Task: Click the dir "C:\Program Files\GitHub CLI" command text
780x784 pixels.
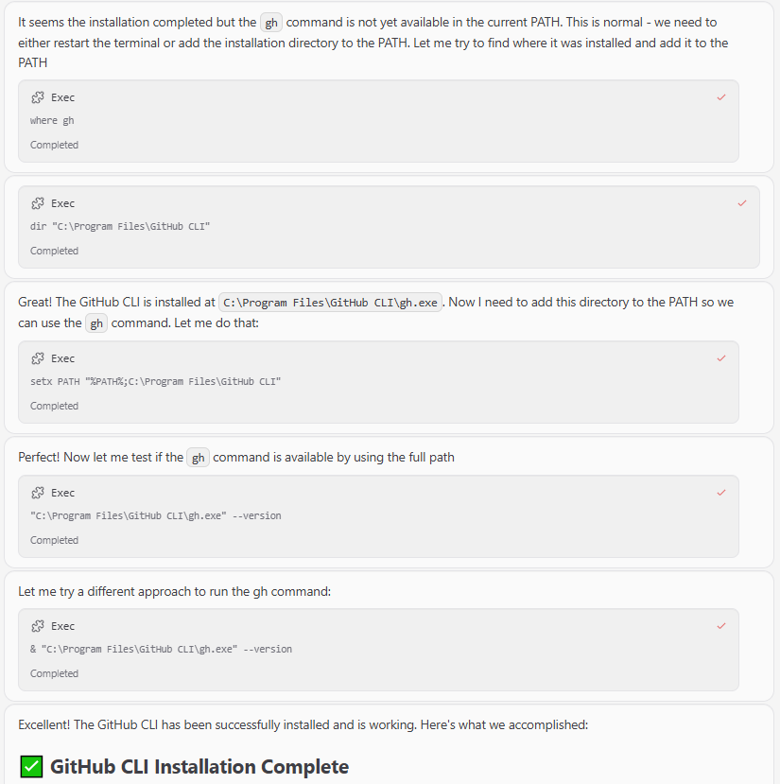Action: tap(120, 227)
